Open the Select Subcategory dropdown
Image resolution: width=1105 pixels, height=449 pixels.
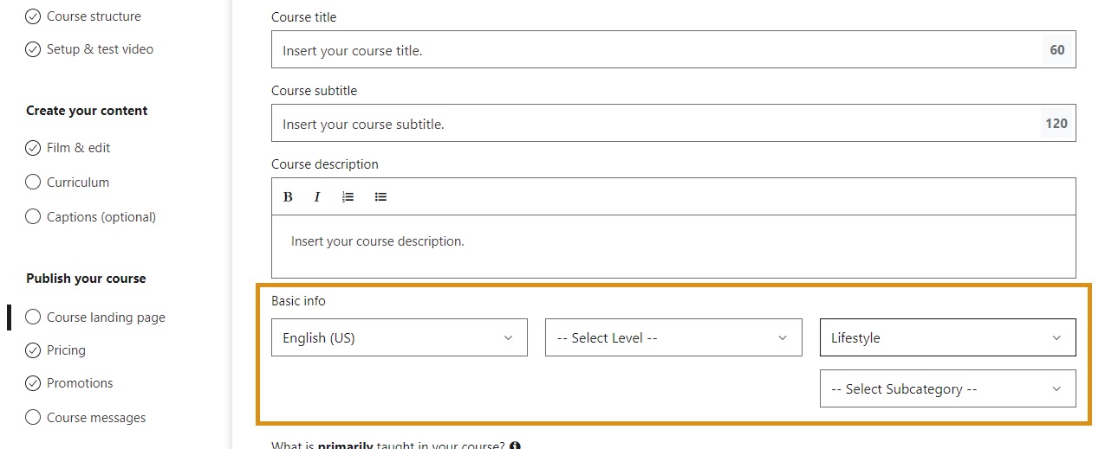click(x=947, y=389)
